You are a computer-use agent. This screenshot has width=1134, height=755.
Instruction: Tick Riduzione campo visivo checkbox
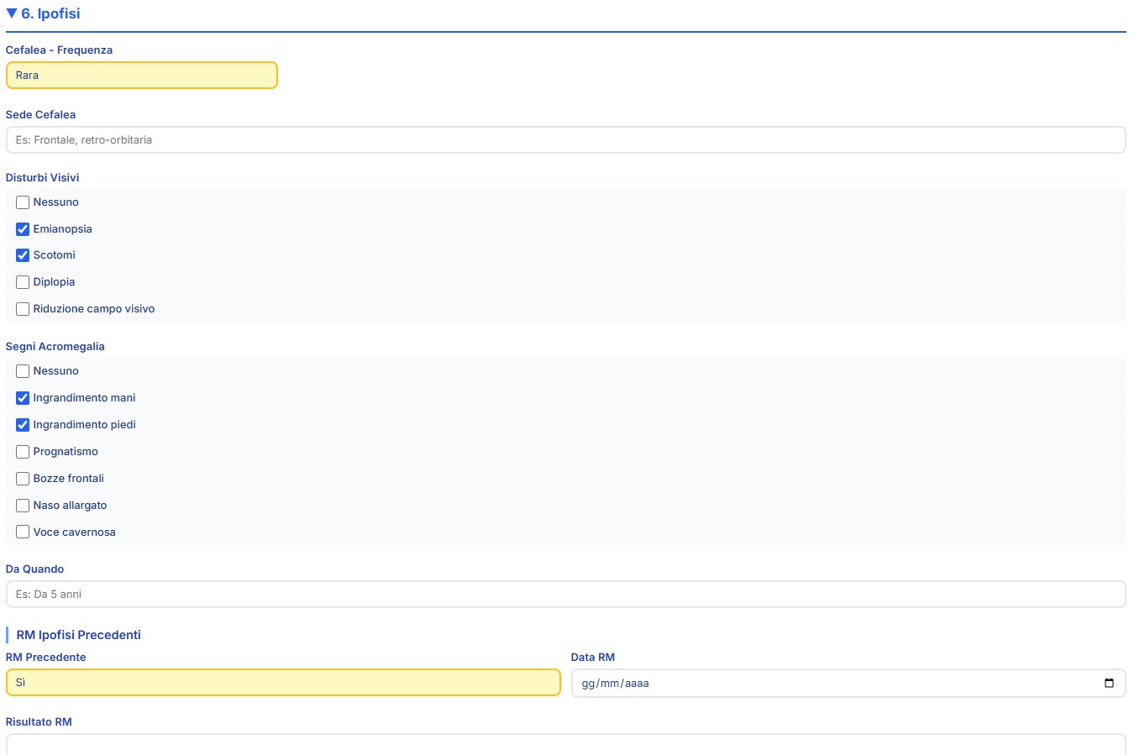click(23, 309)
